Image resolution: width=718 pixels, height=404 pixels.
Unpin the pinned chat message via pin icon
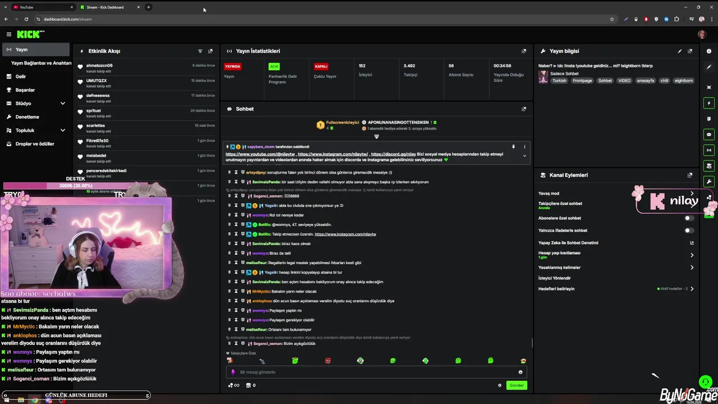[513, 146]
